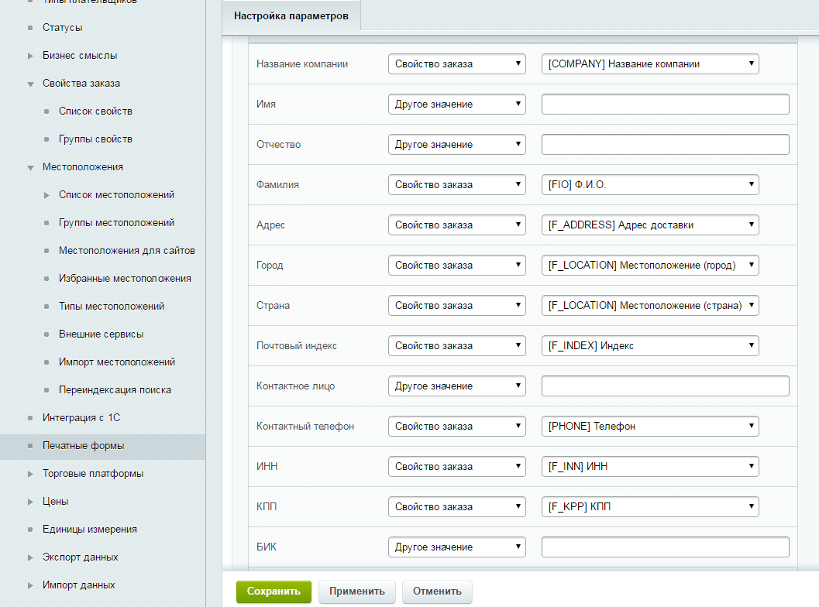Click the Сохранить button
Viewport: 819px width, 607px height.
274,592
